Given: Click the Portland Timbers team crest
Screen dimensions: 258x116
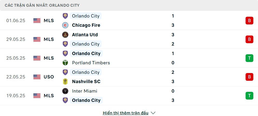Looking at the screenshot, I should pyautogui.click(x=65, y=63).
